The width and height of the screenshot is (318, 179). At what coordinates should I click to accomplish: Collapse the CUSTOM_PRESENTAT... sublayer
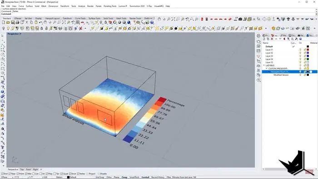pyautogui.click(x=267, y=69)
